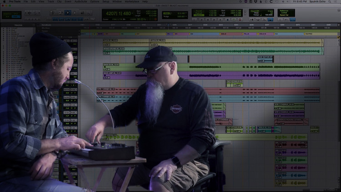Viewport: 341px width, 192px height.
Task: Open the Track menu
Action: [50, 1]
